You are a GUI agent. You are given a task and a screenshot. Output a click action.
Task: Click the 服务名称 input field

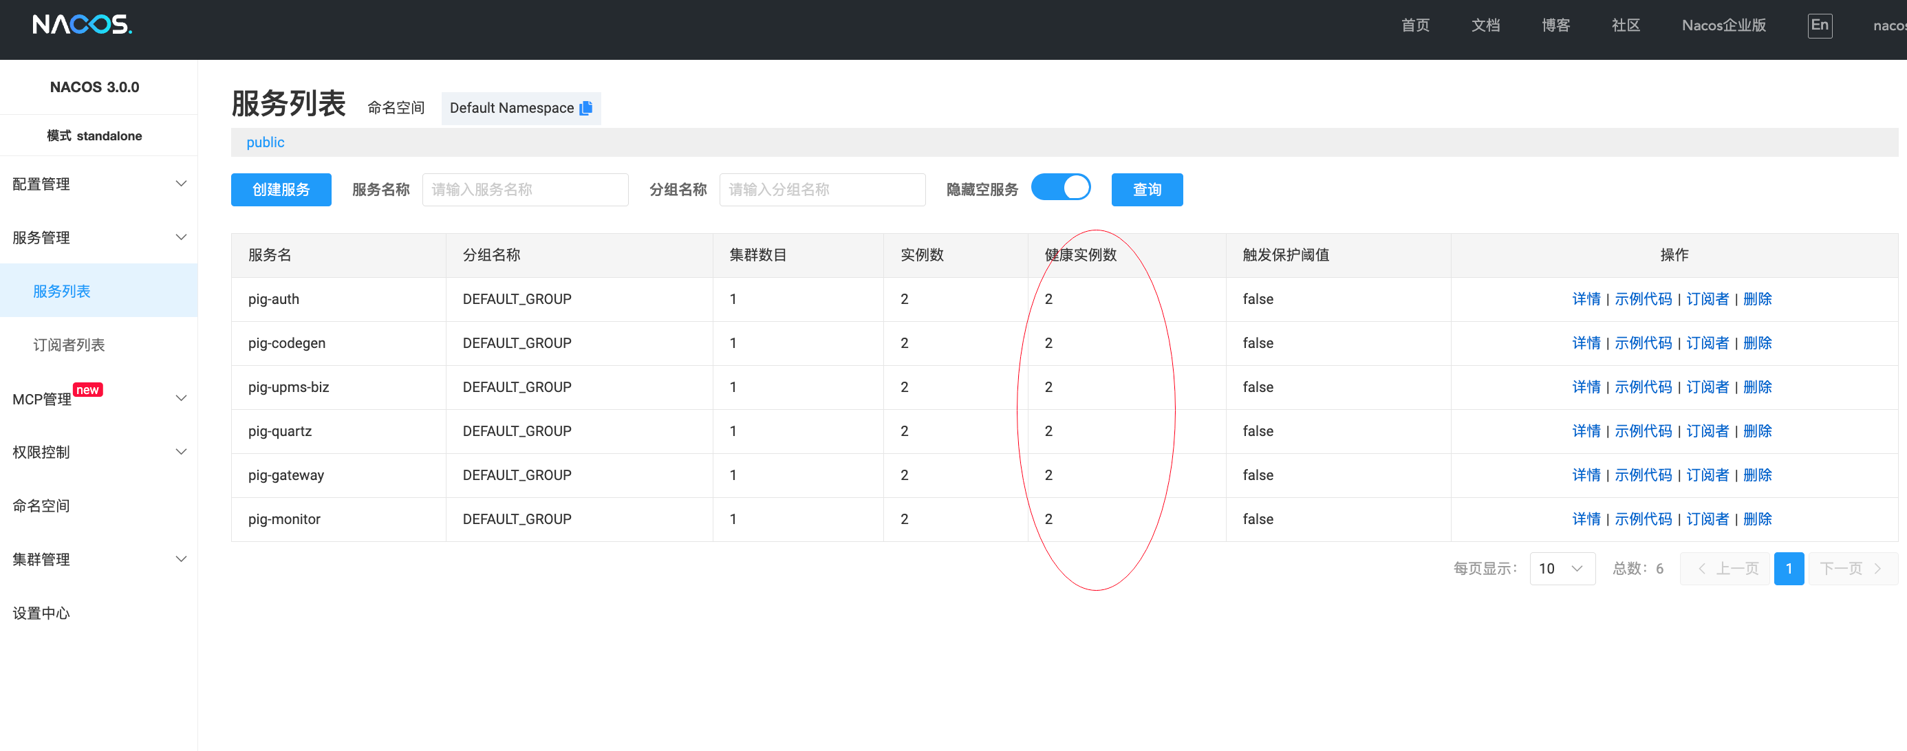[x=525, y=189]
